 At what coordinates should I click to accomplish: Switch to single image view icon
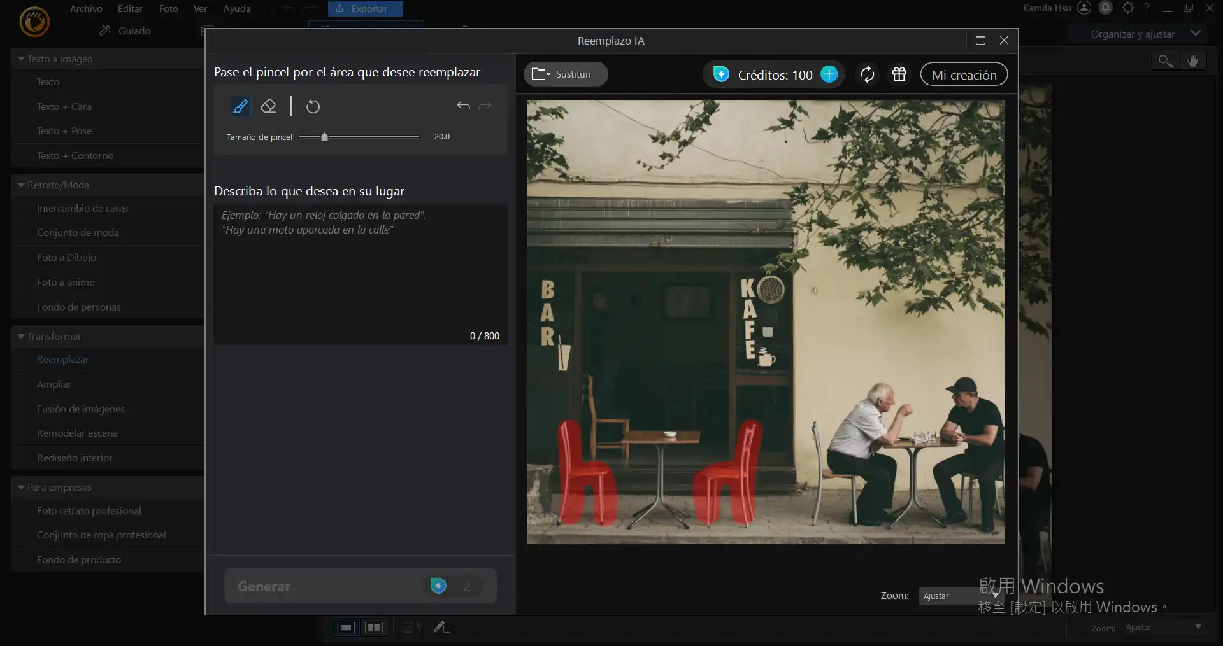pos(346,628)
